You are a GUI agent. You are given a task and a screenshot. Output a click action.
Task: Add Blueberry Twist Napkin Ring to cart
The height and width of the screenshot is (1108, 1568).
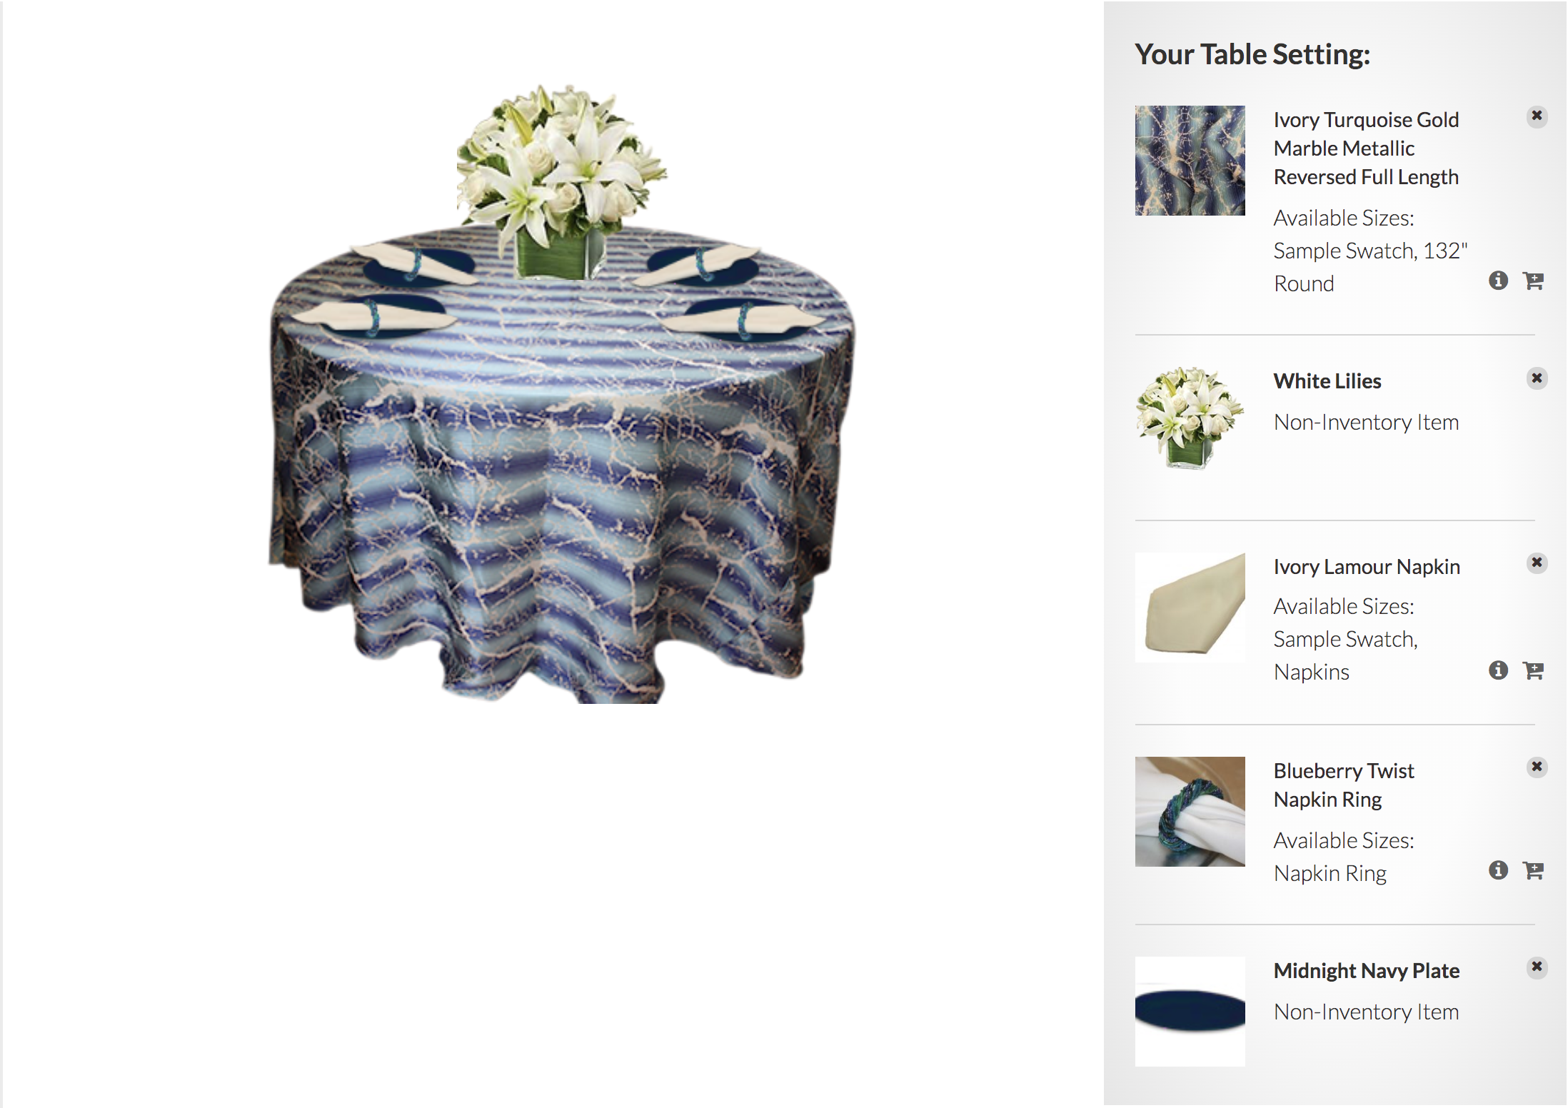pyautogui.click(x=1533, y=870)
